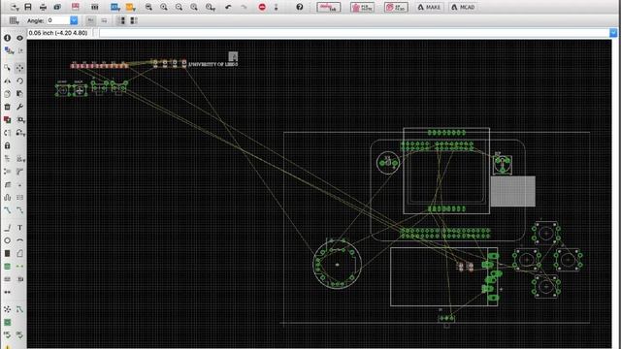The width and height of the screenshot is (621, 349).
Task: Expand the command line history dropdown
Action: (613, 33)
